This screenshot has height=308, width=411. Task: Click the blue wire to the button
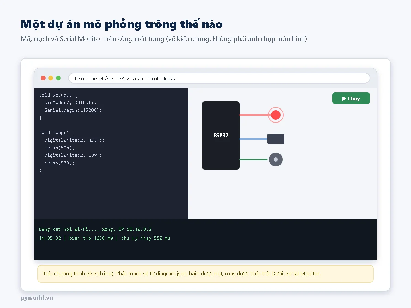coord(253,139)
